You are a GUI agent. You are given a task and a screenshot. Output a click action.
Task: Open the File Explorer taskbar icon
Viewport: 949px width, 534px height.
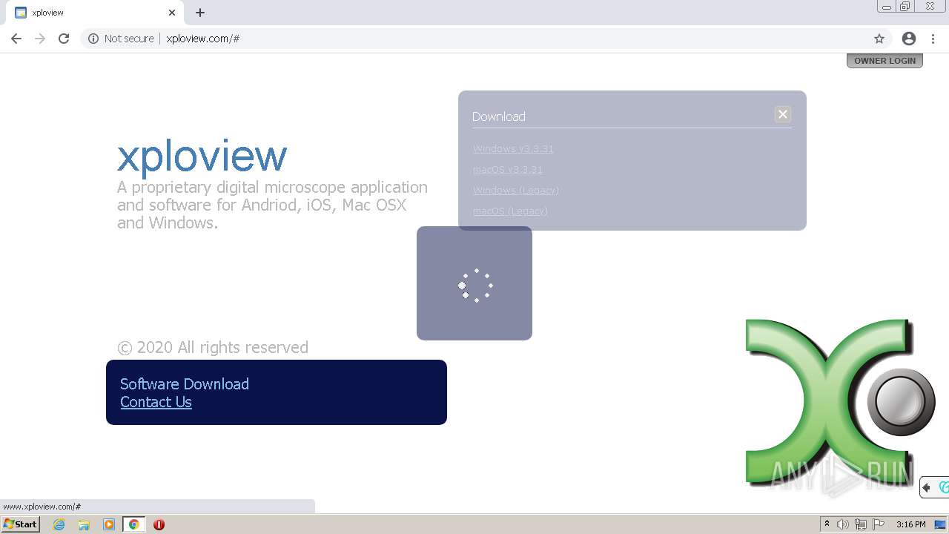pos(84,524)
